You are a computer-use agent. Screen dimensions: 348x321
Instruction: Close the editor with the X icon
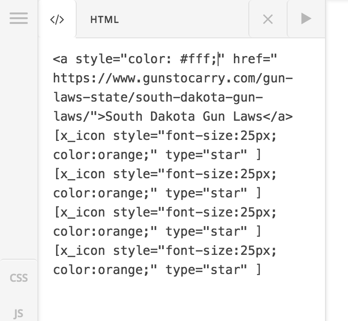point(268,19)
